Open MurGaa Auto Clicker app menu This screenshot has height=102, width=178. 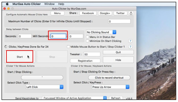[27, 4]
